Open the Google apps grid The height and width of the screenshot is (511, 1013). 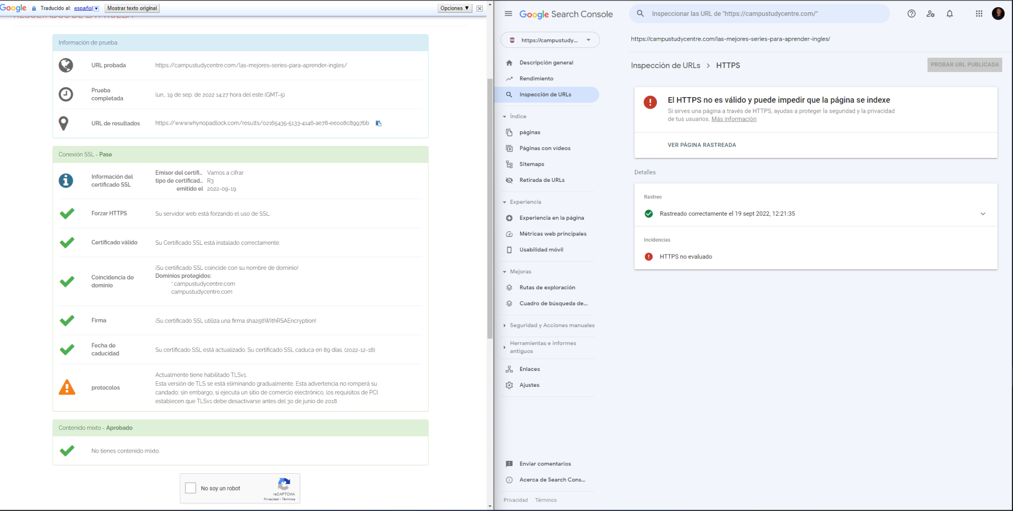click(x=979, y=14)
